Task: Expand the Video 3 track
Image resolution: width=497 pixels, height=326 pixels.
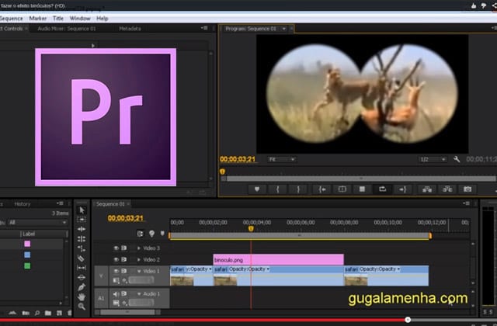Action: point(139,248)
